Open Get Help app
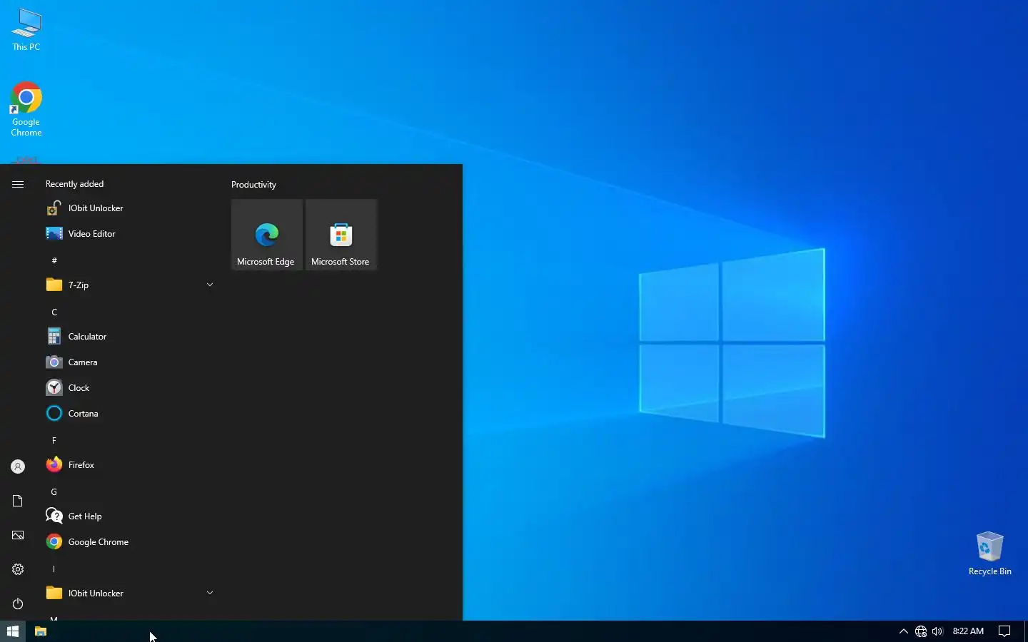 [128, 516]
